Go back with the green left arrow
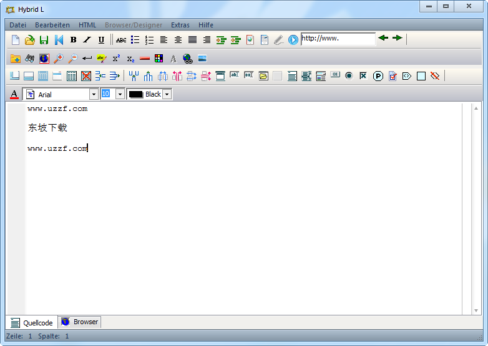The height and width of the screenshot is (346, 488). point(383,38)
